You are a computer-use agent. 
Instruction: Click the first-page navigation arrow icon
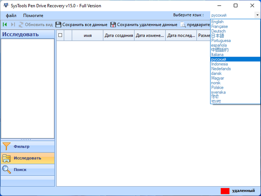4,25
